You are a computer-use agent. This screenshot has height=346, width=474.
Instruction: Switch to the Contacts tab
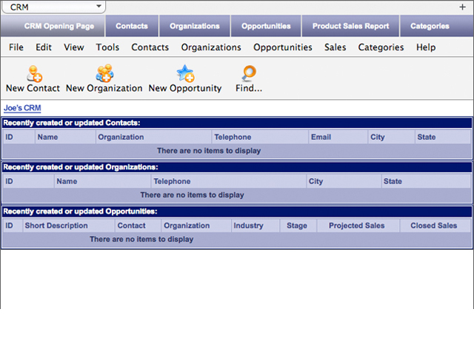coord(132,26)
